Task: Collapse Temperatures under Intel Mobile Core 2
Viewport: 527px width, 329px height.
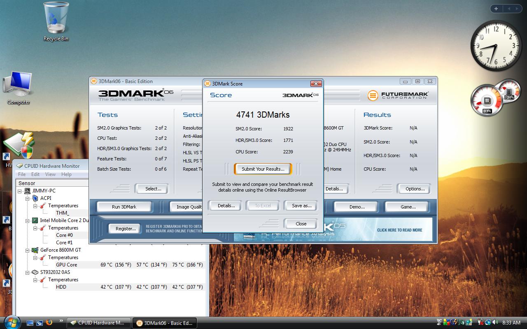Action: coord(35,228)
